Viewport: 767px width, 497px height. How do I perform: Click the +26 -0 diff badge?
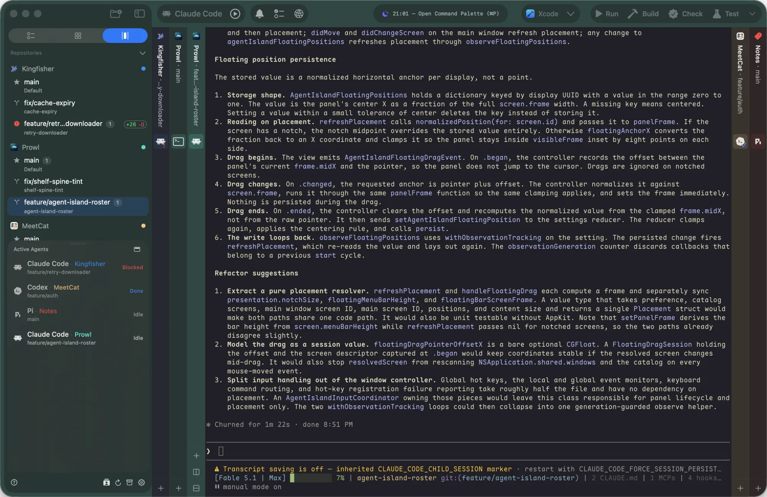[x=135, y=124]
